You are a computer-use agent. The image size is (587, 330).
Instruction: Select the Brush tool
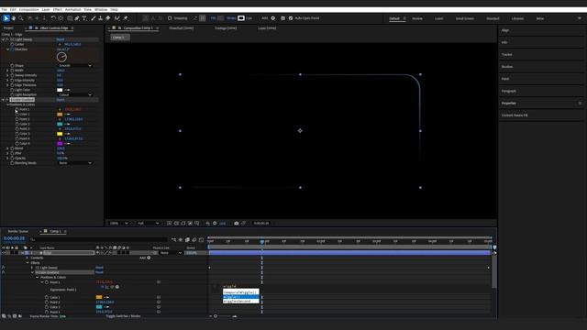click(x=94, y=18)
